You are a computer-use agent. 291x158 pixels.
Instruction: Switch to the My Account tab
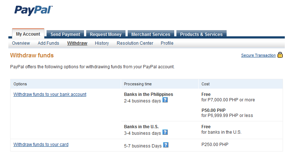point(28,34)
